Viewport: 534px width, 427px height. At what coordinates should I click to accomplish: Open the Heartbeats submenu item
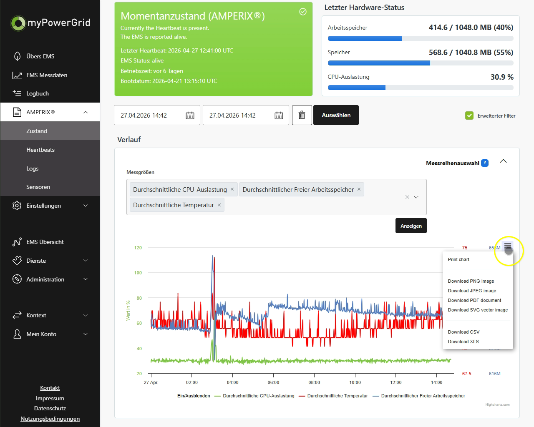[50, 150]
